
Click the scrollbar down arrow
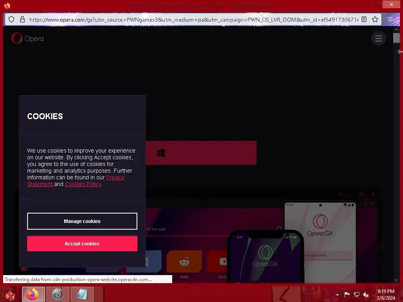(x=396, y=280)
